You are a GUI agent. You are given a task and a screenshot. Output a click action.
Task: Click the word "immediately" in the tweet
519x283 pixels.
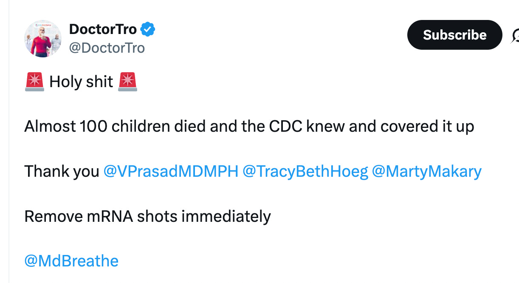tap(226, 216)
